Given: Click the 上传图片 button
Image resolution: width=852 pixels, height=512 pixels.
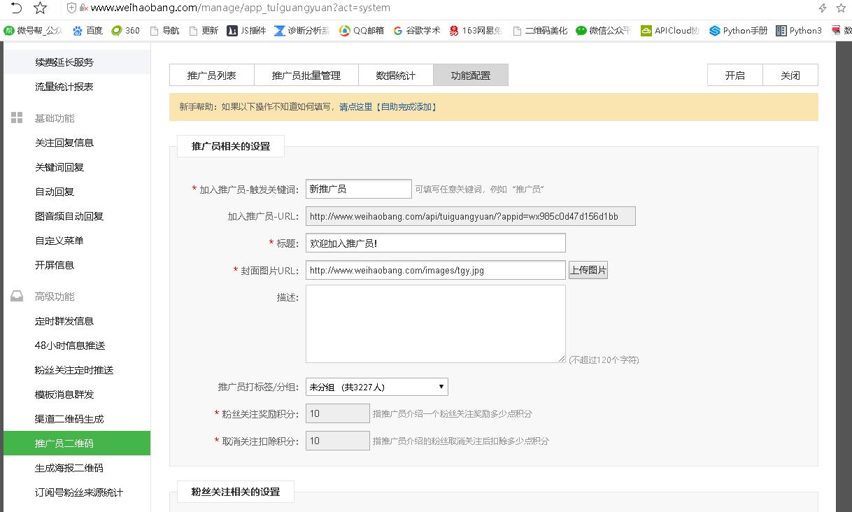Looking at the screenshot, I should pos(588,270).
